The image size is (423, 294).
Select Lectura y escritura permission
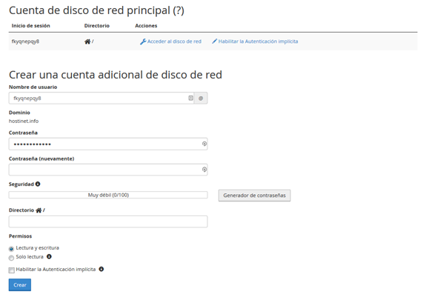pos(11,249)
